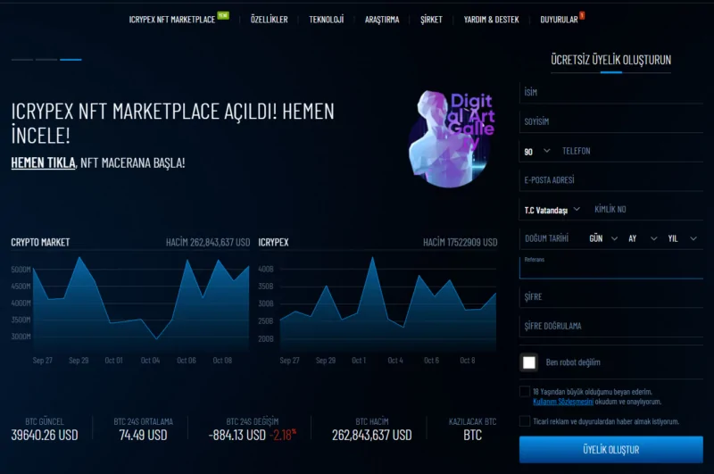Click the BTC 24S Ortalama 74.49 USD

143,436
